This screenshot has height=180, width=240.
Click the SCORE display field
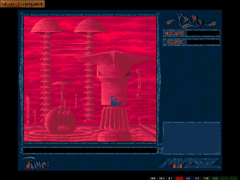(203, 42)
